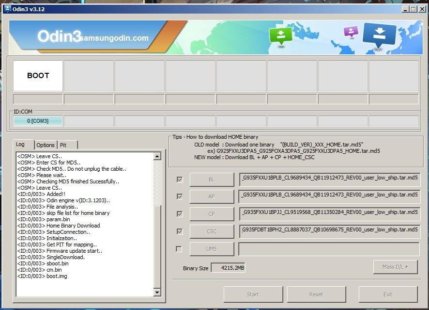Uncheck the BL file checkbox
The width and height of the screenshot is (429, 310).
(x=180, y=179)
